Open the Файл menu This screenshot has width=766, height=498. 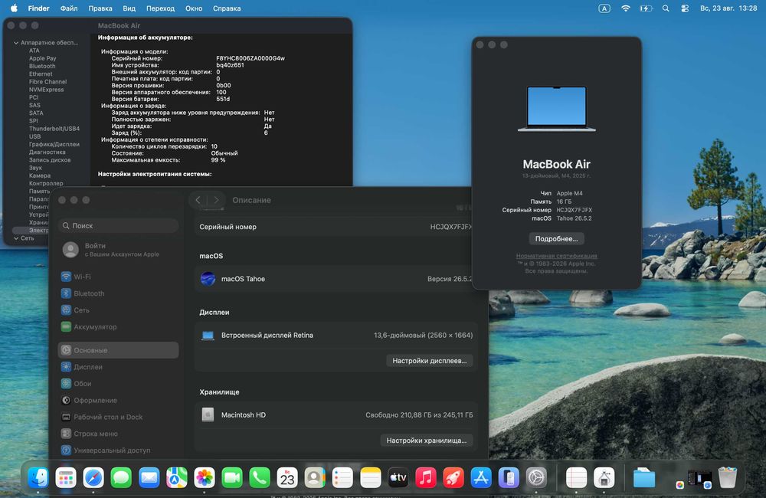69,8
